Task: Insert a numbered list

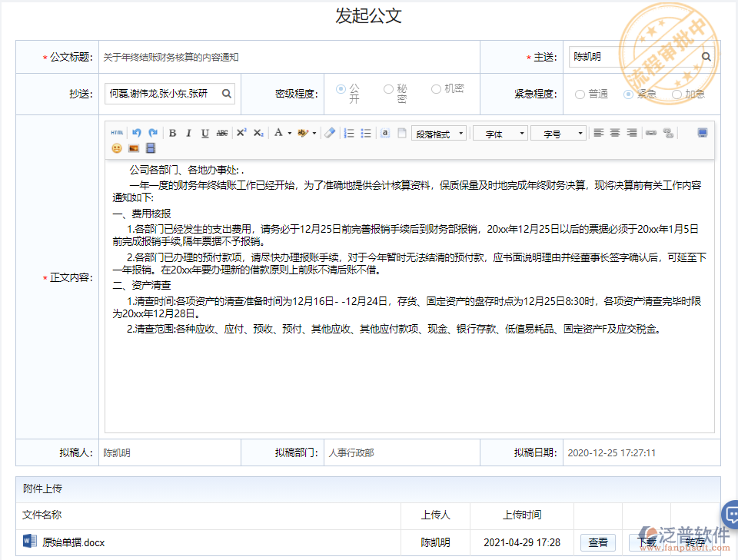Action: [346, 133]
